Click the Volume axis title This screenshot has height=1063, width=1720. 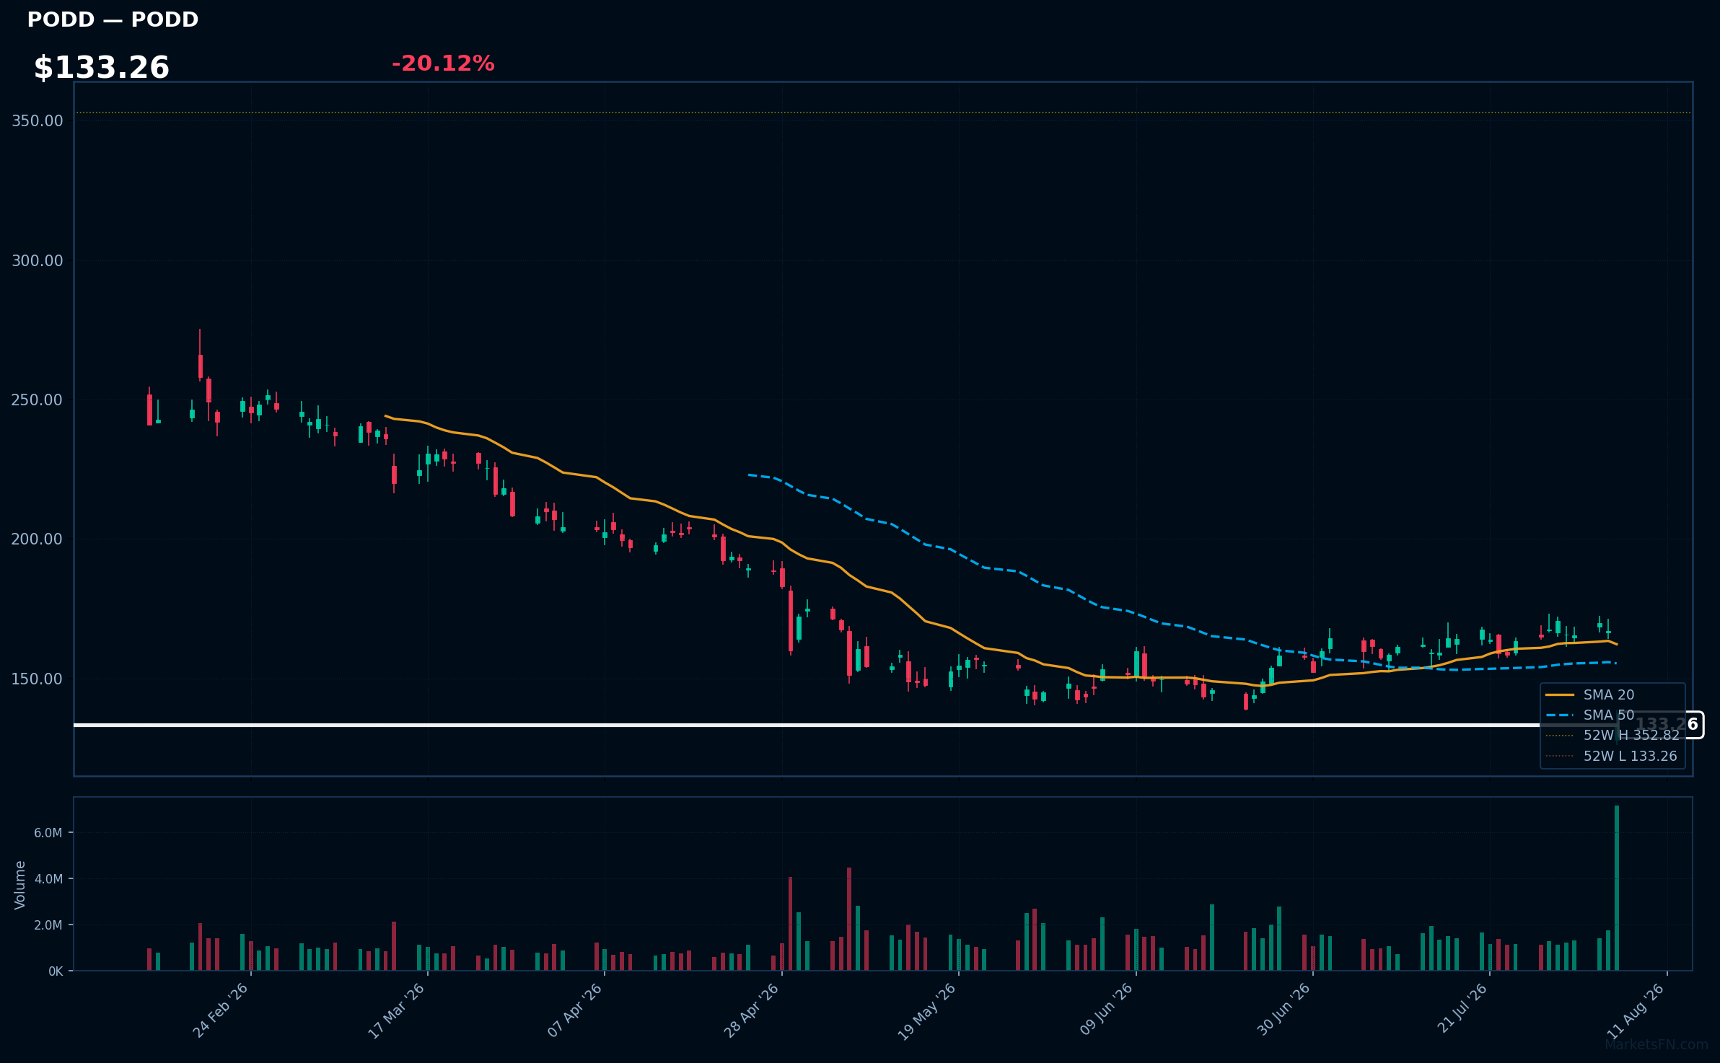pyautogui.click(x=20, y=885)
